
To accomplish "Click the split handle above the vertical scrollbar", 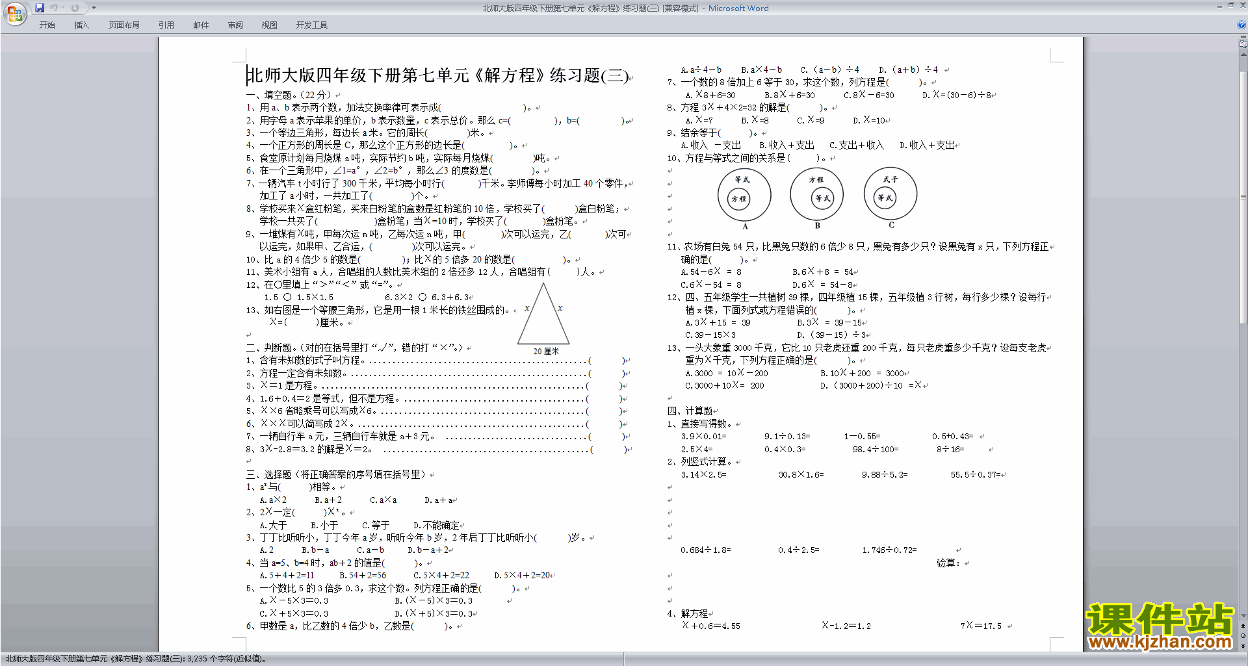I will [x=1243, y=37].
